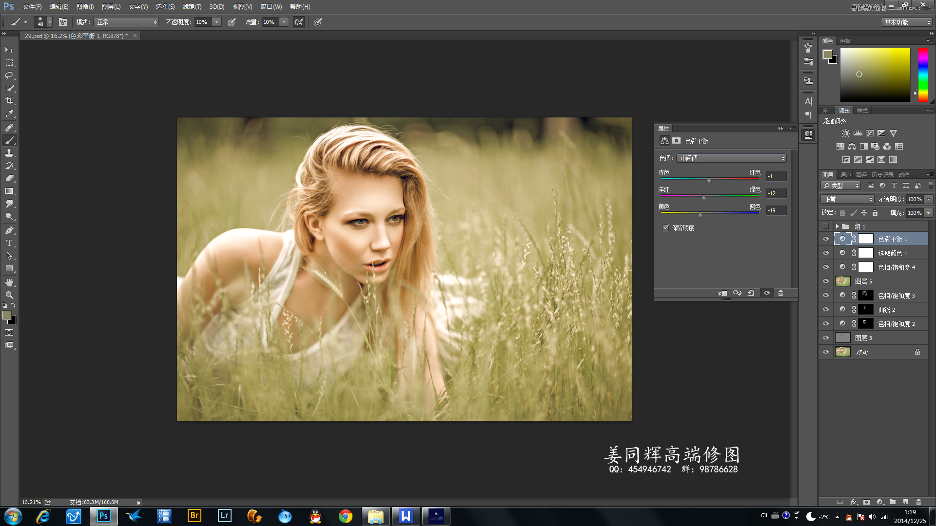Screen dimensions: 936x526
Task: Select the Clone Stamp tool
Action: [9, 153]
